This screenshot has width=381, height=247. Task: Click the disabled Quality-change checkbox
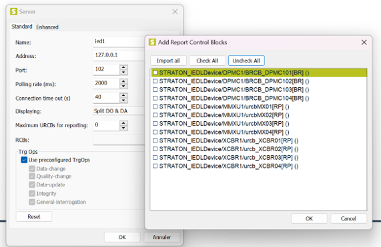[x=32, y=176]
